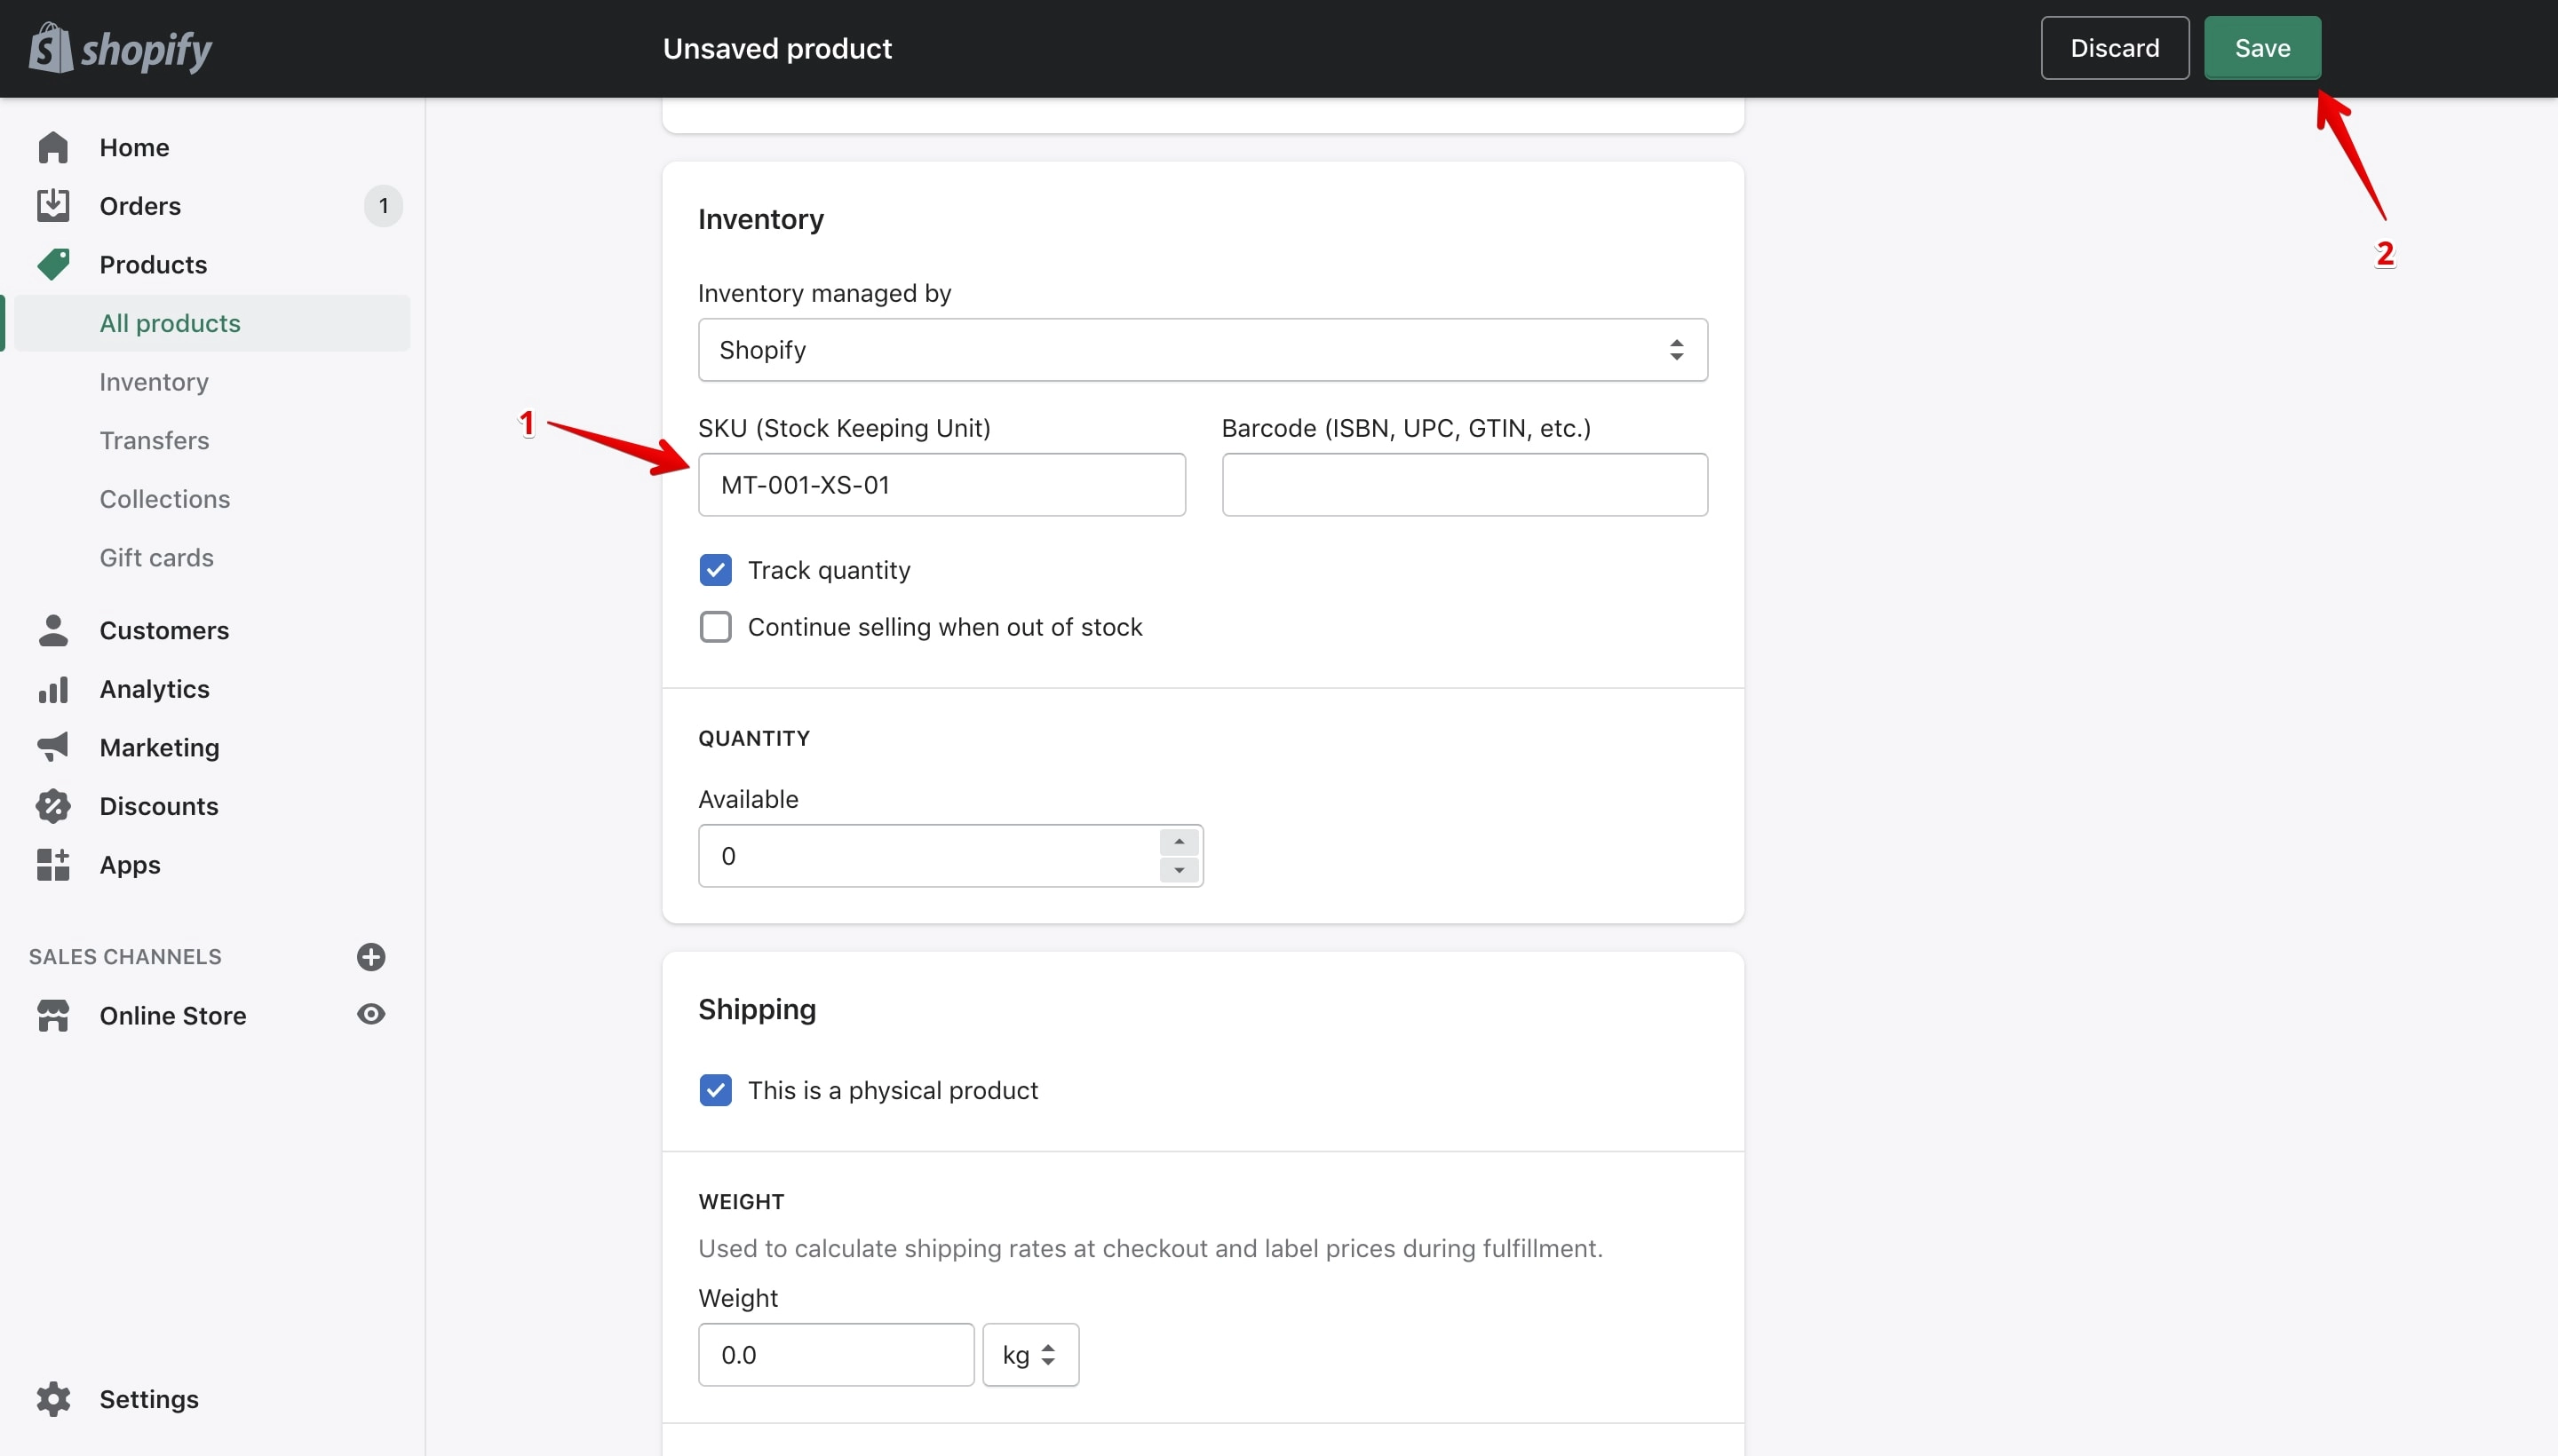Click the Products tag icon
Screen dimensions: 2558x1456
53,264
